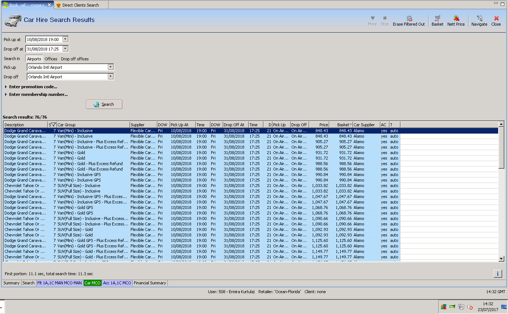This screenshot has width=508, height=314.
Task: Click the blue info button
Action: coord(497,273)
